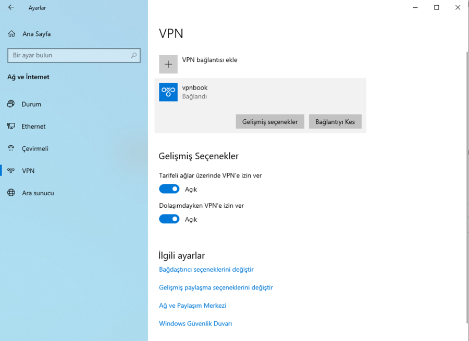The image size is (469, 341).
Task: Focus the Bir ayar bulun search field
Action: point(68,55)
